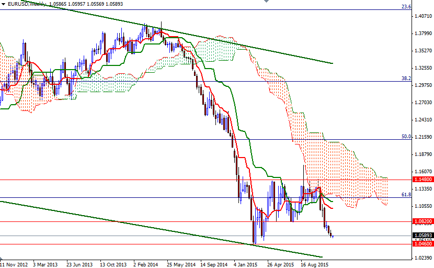The width and height of the screenshot is (434, 268).
Task: Click the current price label 1.05893
Action: coord(423,236)
